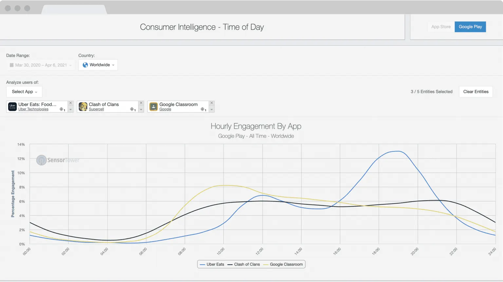This screenshot has width=503, height=282.
Task: Expand the Google Classroom entity dropdown arrow
Action: tap(212, 110)
